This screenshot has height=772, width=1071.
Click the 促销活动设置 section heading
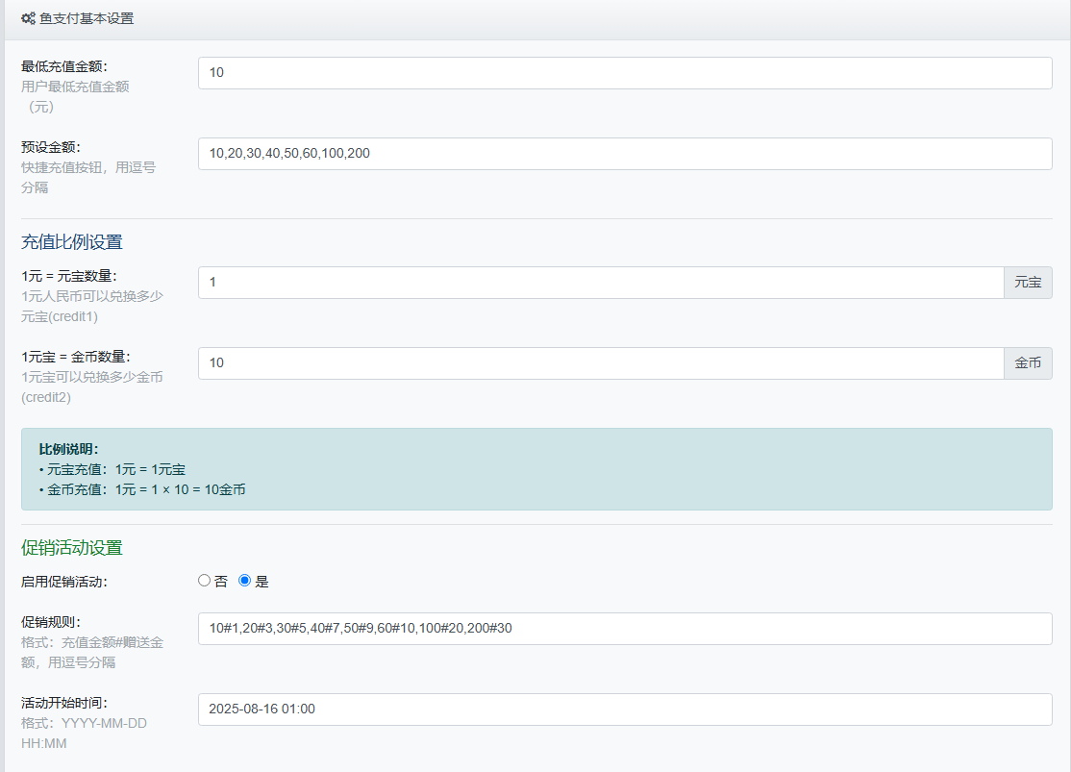(72, 548)
